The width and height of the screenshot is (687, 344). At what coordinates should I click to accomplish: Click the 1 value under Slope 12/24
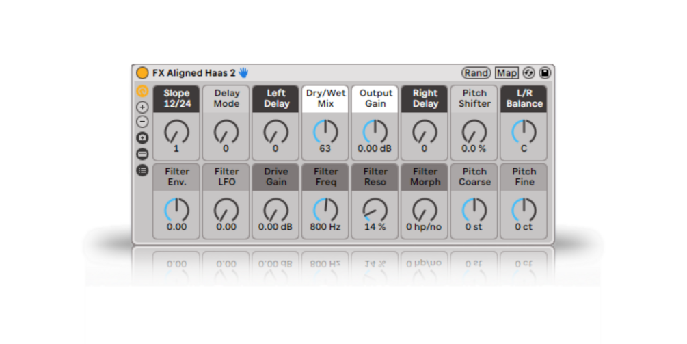pos(176,149)
